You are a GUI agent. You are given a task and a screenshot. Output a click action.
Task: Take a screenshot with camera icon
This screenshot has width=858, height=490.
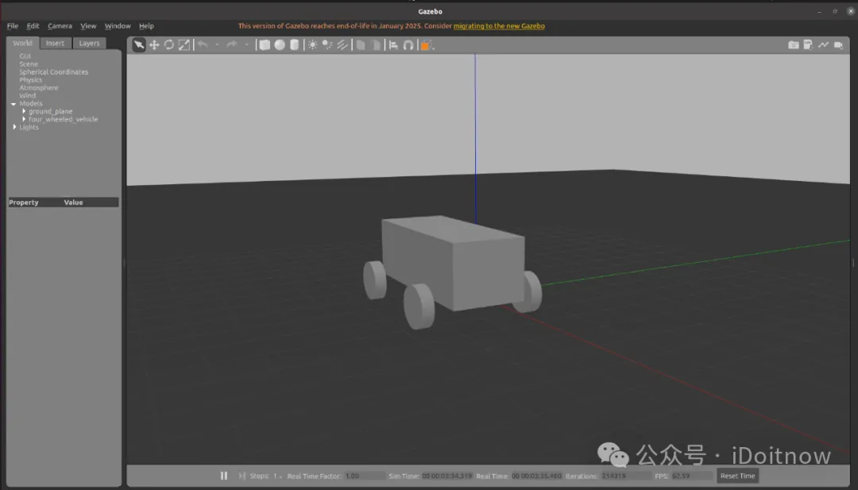click(x=794, y=44)
